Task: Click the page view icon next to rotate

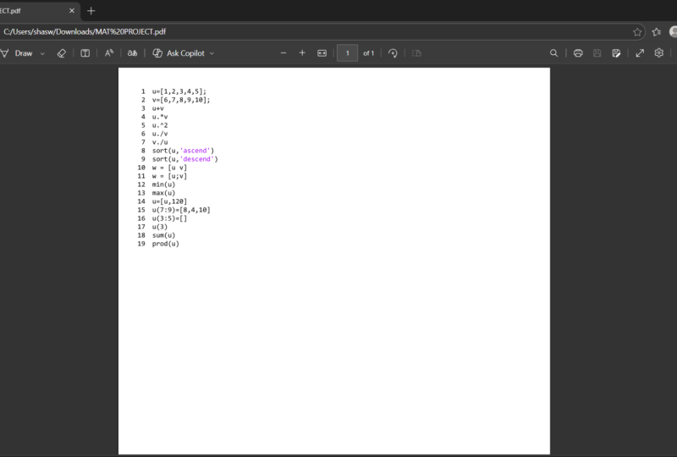Action: pyautogui.click(x=416, y=53)
